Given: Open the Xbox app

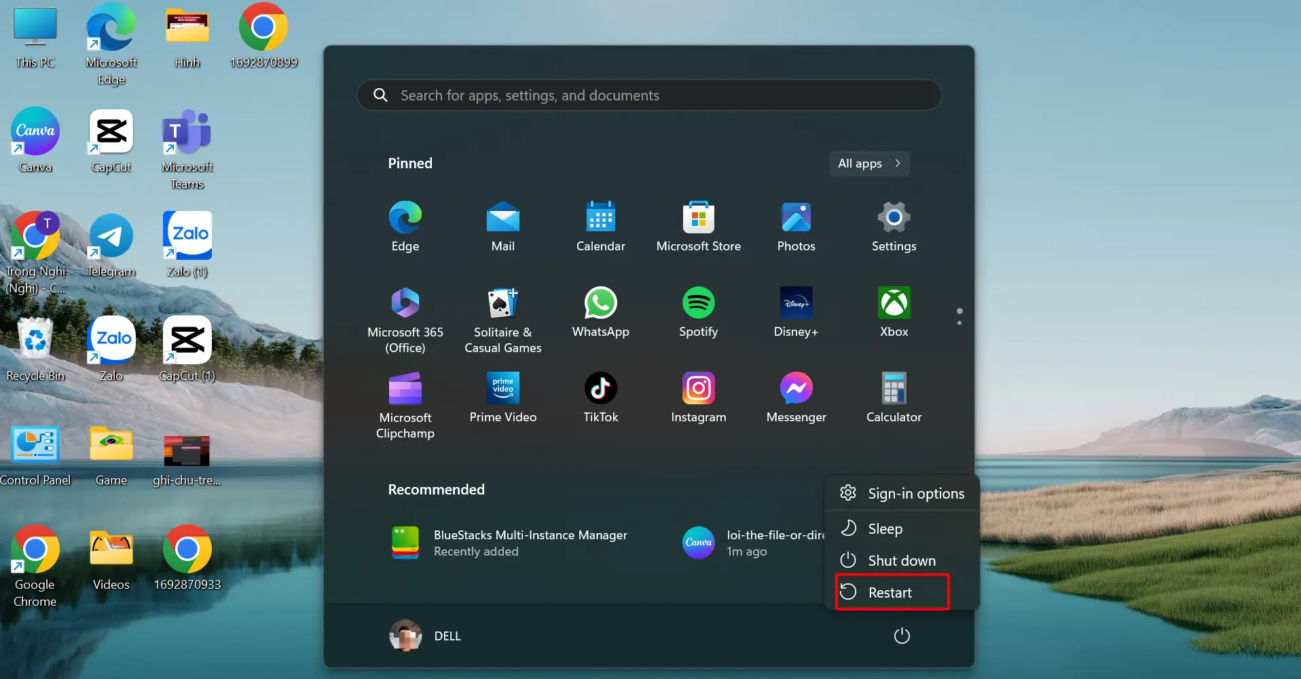Looking at the screenshot, I should (894, 312).
